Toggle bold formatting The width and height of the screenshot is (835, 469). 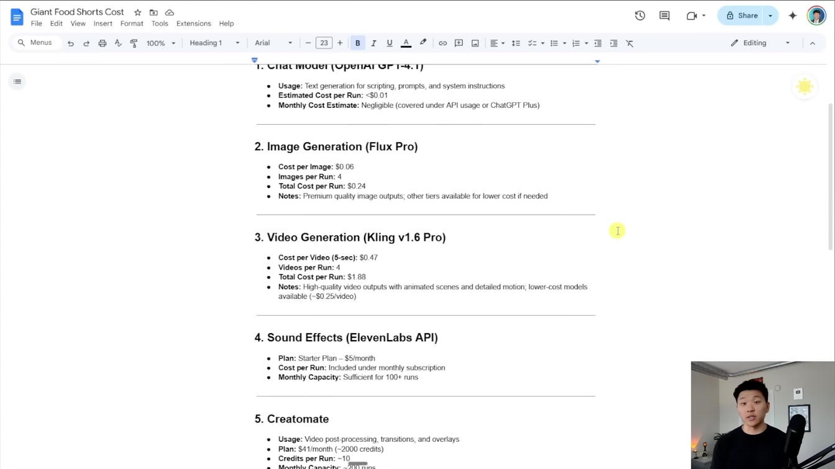(358, 43)
